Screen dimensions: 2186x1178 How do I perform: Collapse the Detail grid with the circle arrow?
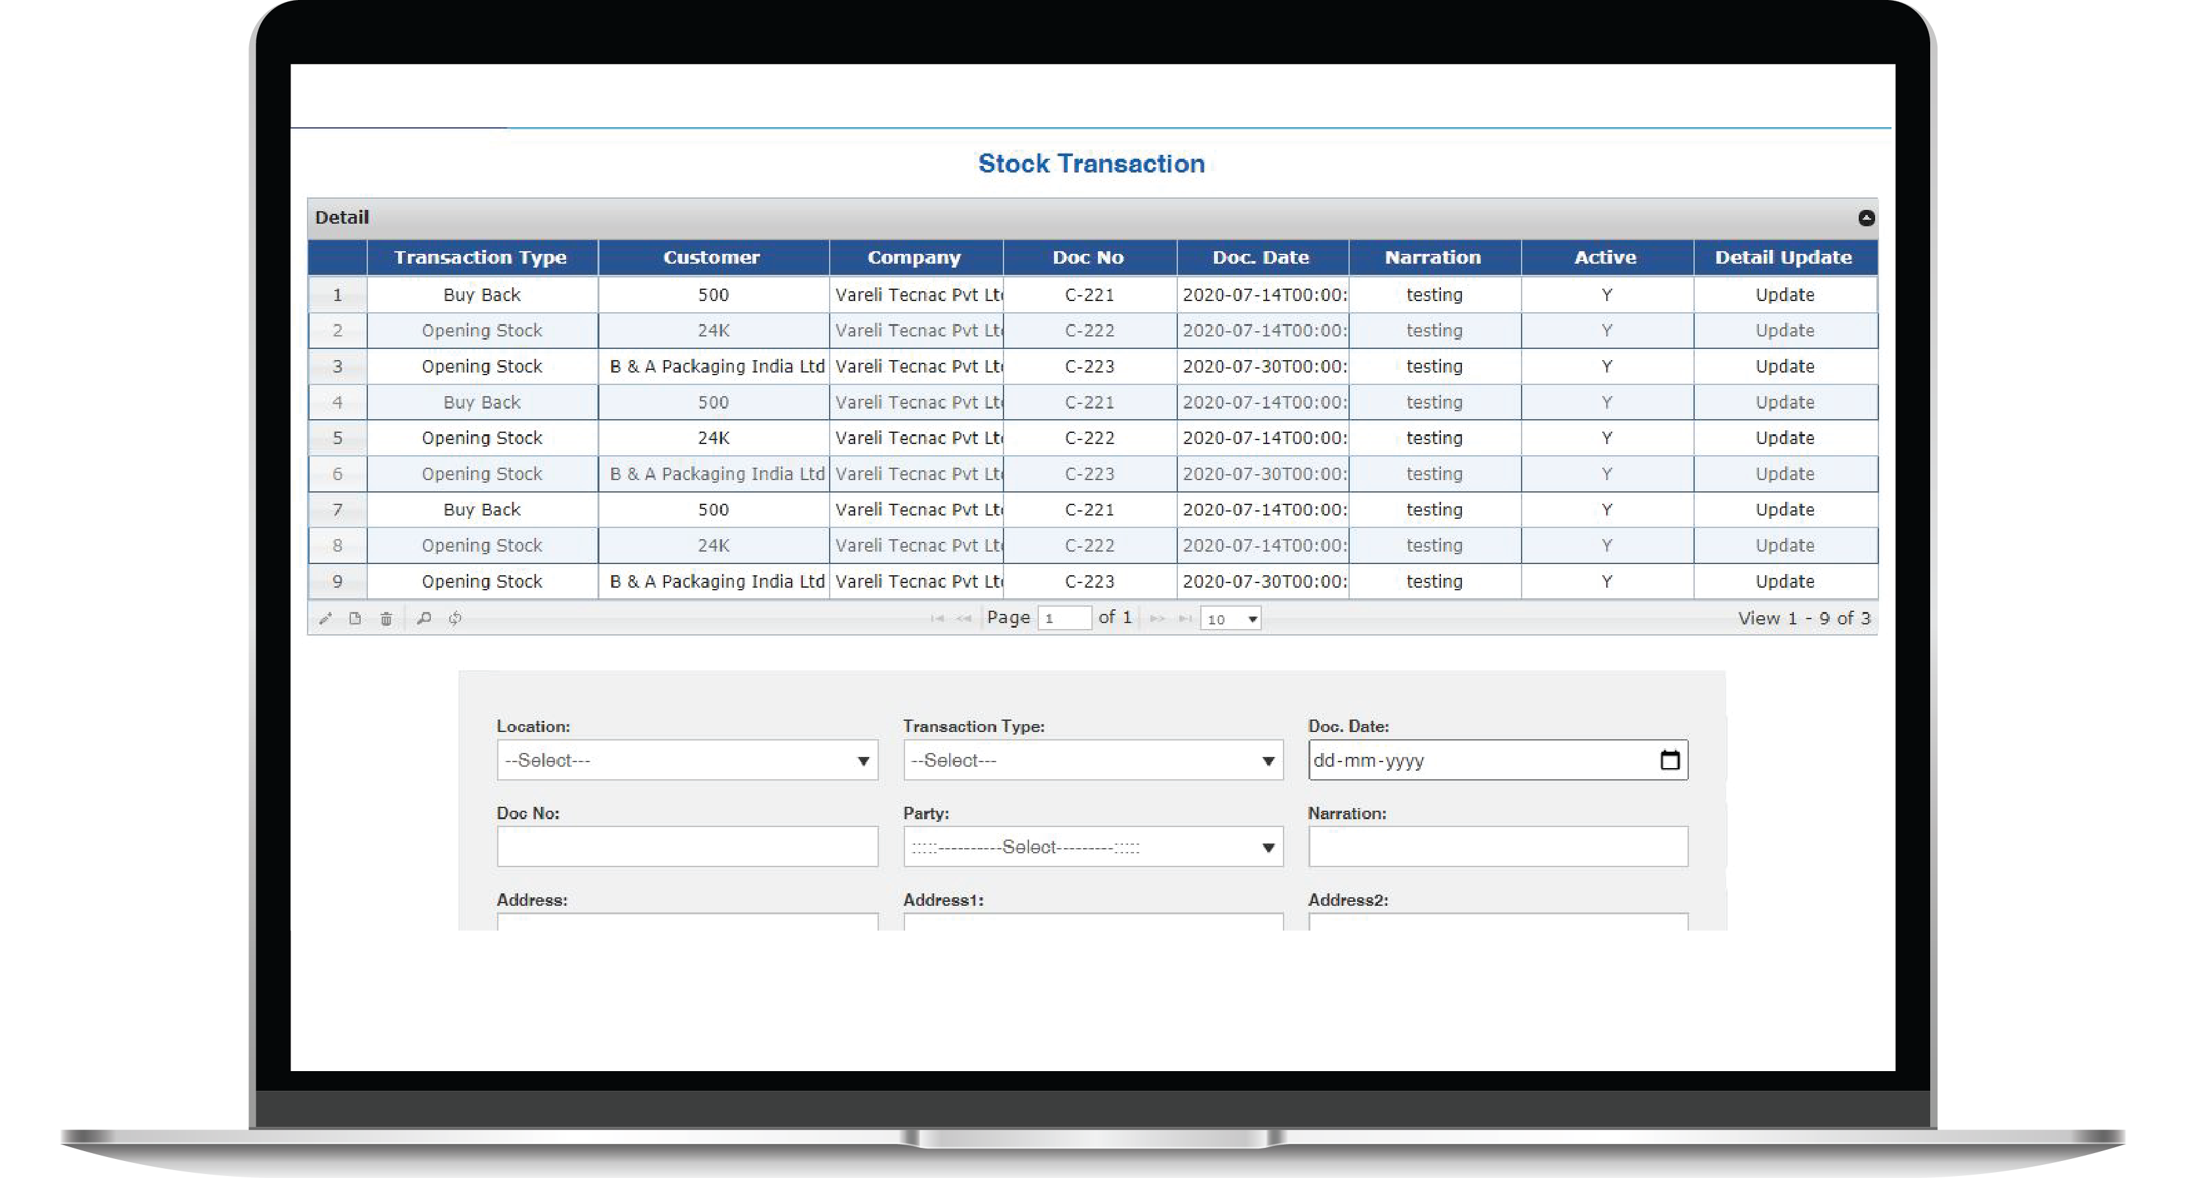pyautogui.click(x=1866, y=218)
